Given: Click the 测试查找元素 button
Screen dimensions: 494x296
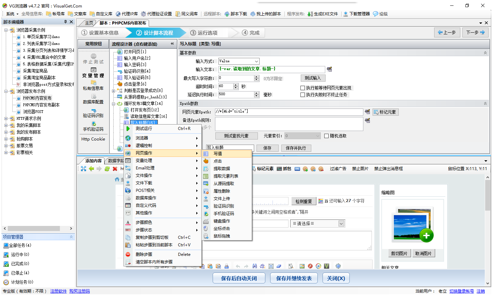Looking at the screenshot, I should click(x=236, y=136).
